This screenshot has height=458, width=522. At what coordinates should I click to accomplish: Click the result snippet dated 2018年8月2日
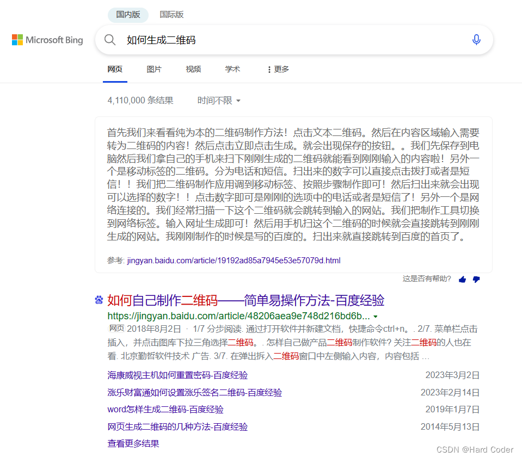292,343
